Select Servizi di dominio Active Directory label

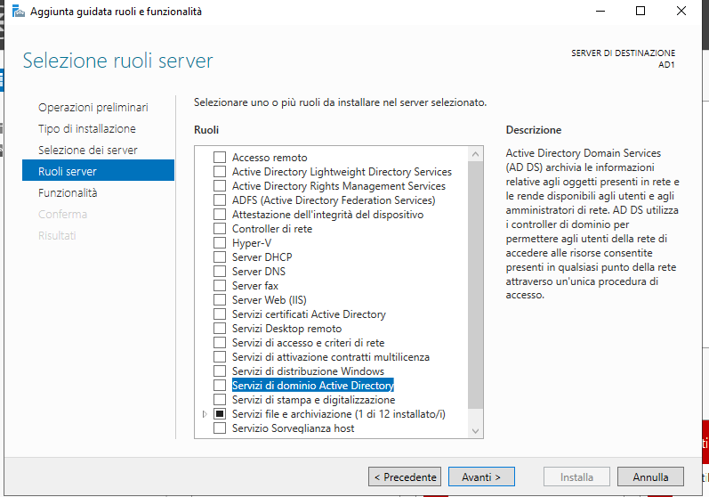coord(313,385)
